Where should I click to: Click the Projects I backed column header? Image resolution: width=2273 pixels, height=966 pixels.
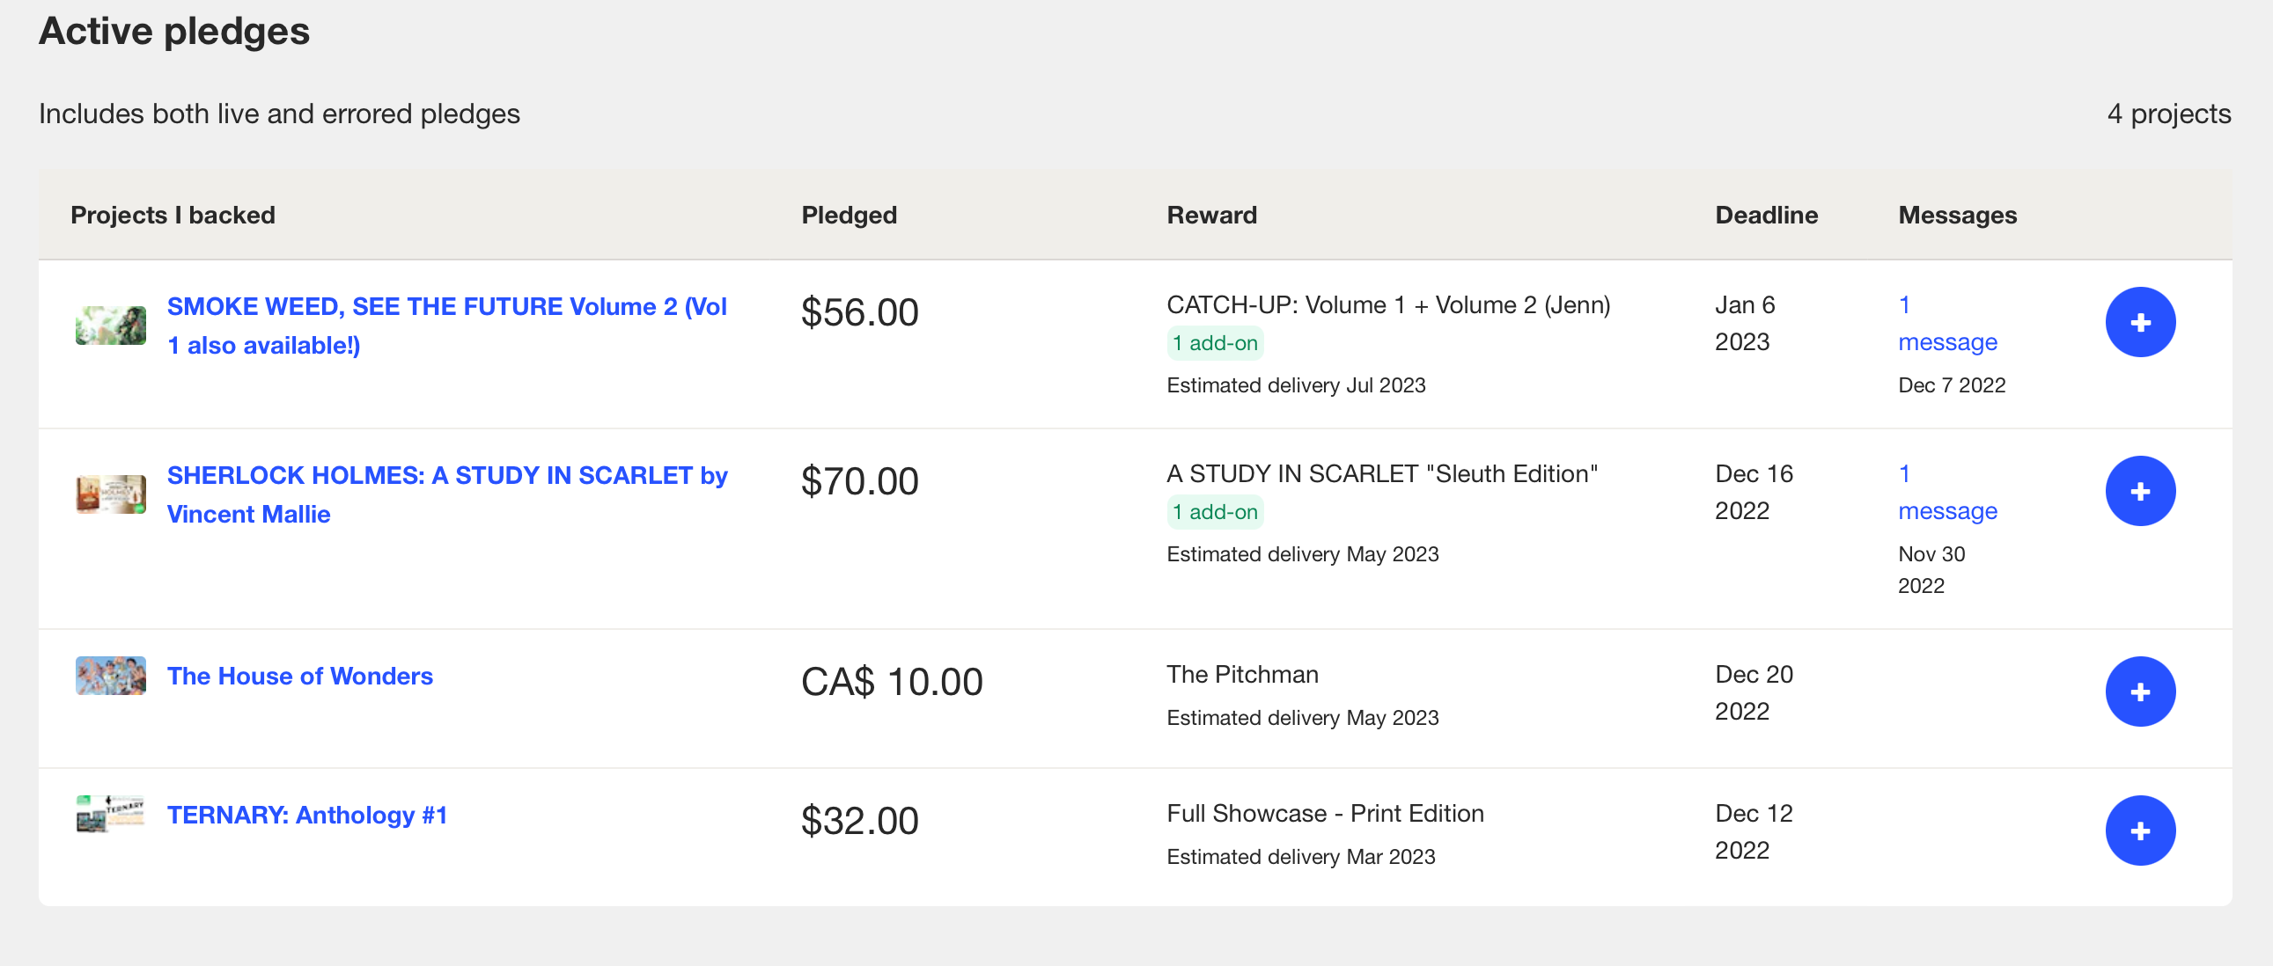[x=173, y=216]
